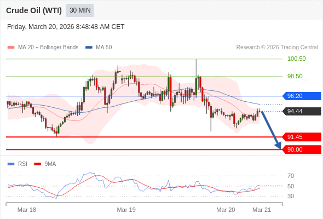Screen dimensions: 323x219
Task: Click the dark blue MA 50 legend swatch
Action: click(x=89, y=48)
